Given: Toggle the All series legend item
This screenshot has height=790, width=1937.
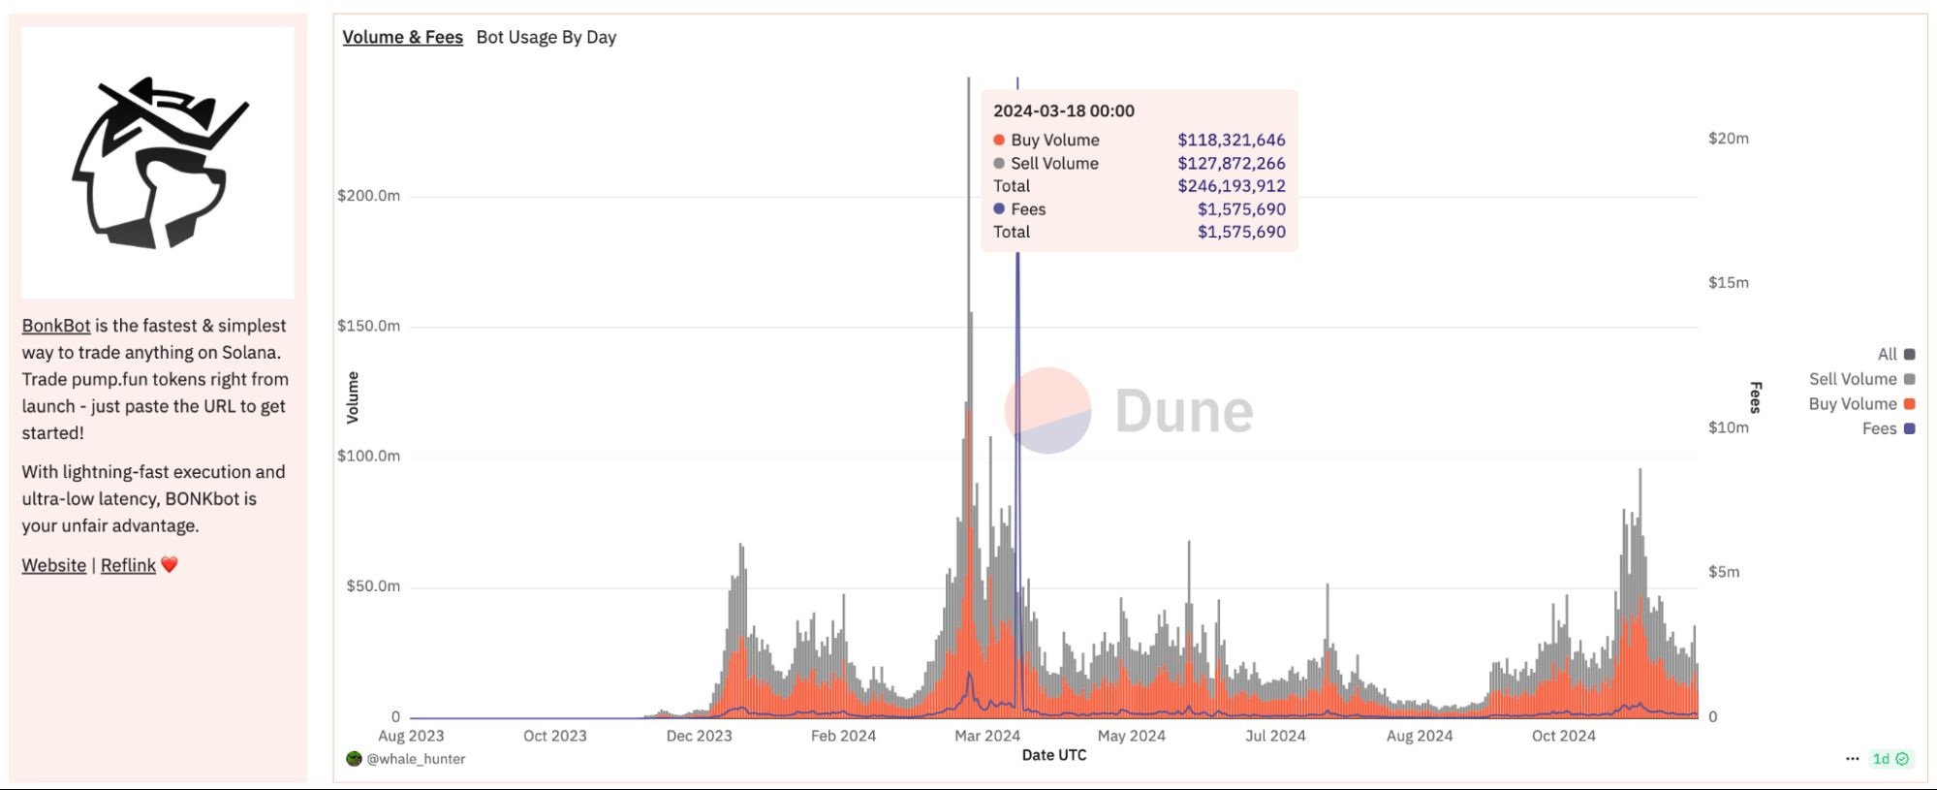Looking at the screenshot, I should click(x=1895, y=355).
